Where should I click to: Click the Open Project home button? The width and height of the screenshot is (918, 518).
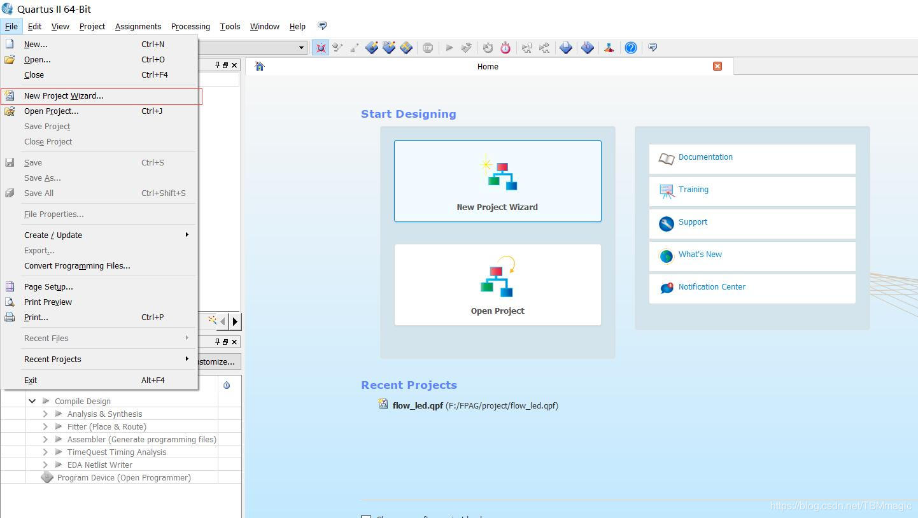tap(498, 284)
